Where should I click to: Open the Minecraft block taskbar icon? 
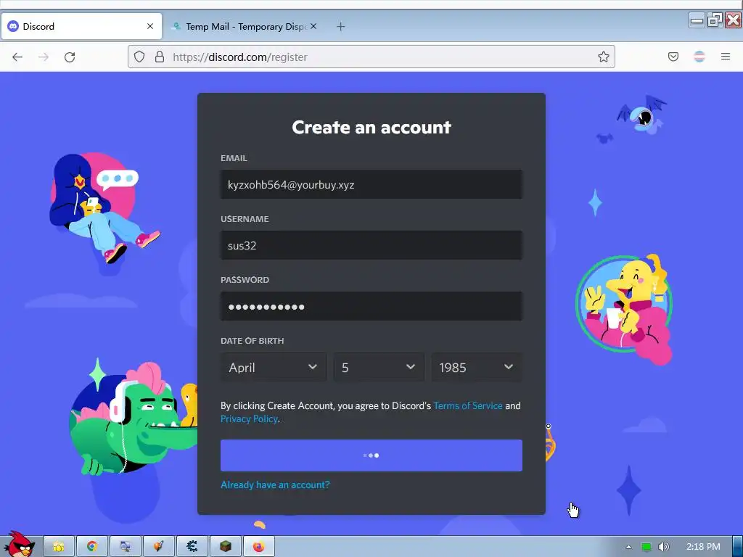(226, 547)
